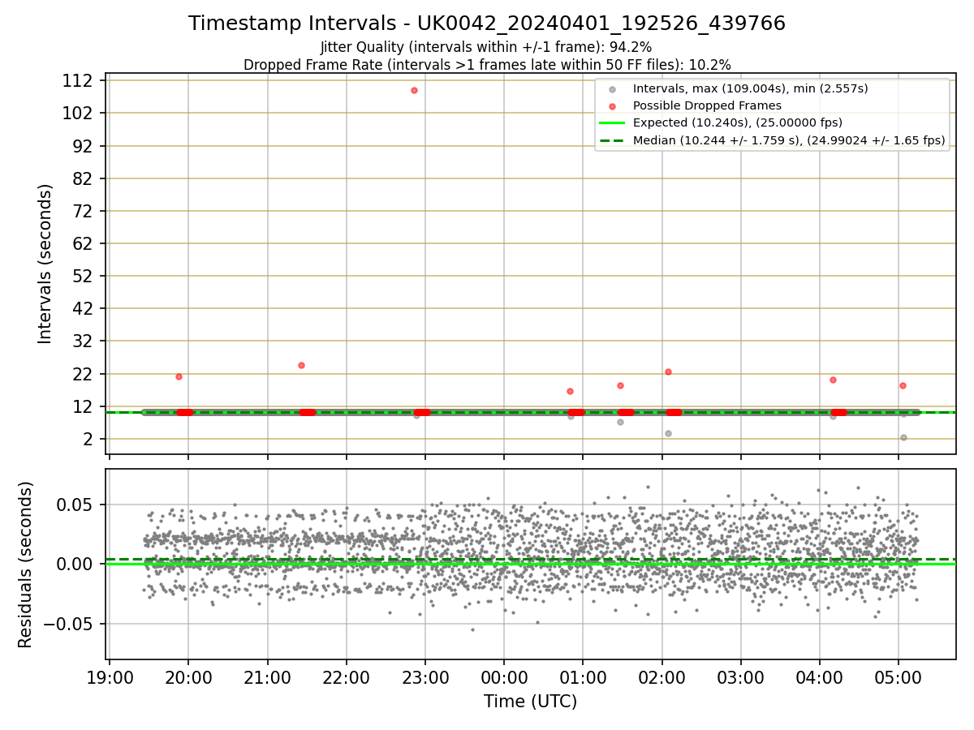Click the dashed green line sample in the legend
Viewport: 974px width, 730px height.
(613, 140)
